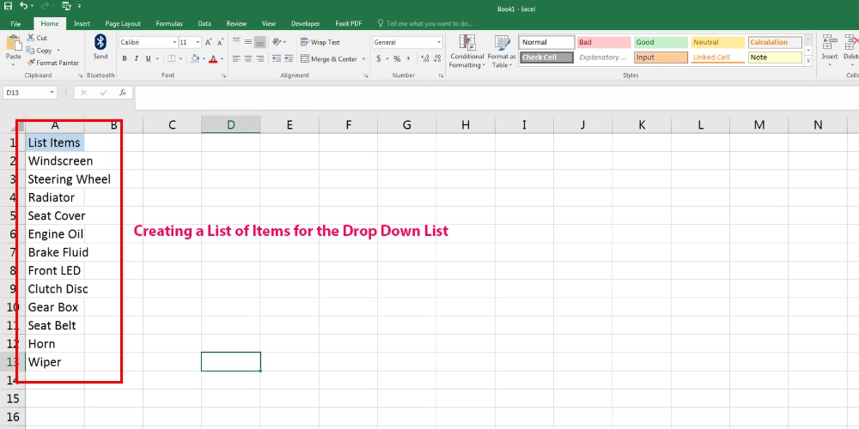Open Format as Table gallery
This screenshot has width=859, height=429.
click(502, 51)
